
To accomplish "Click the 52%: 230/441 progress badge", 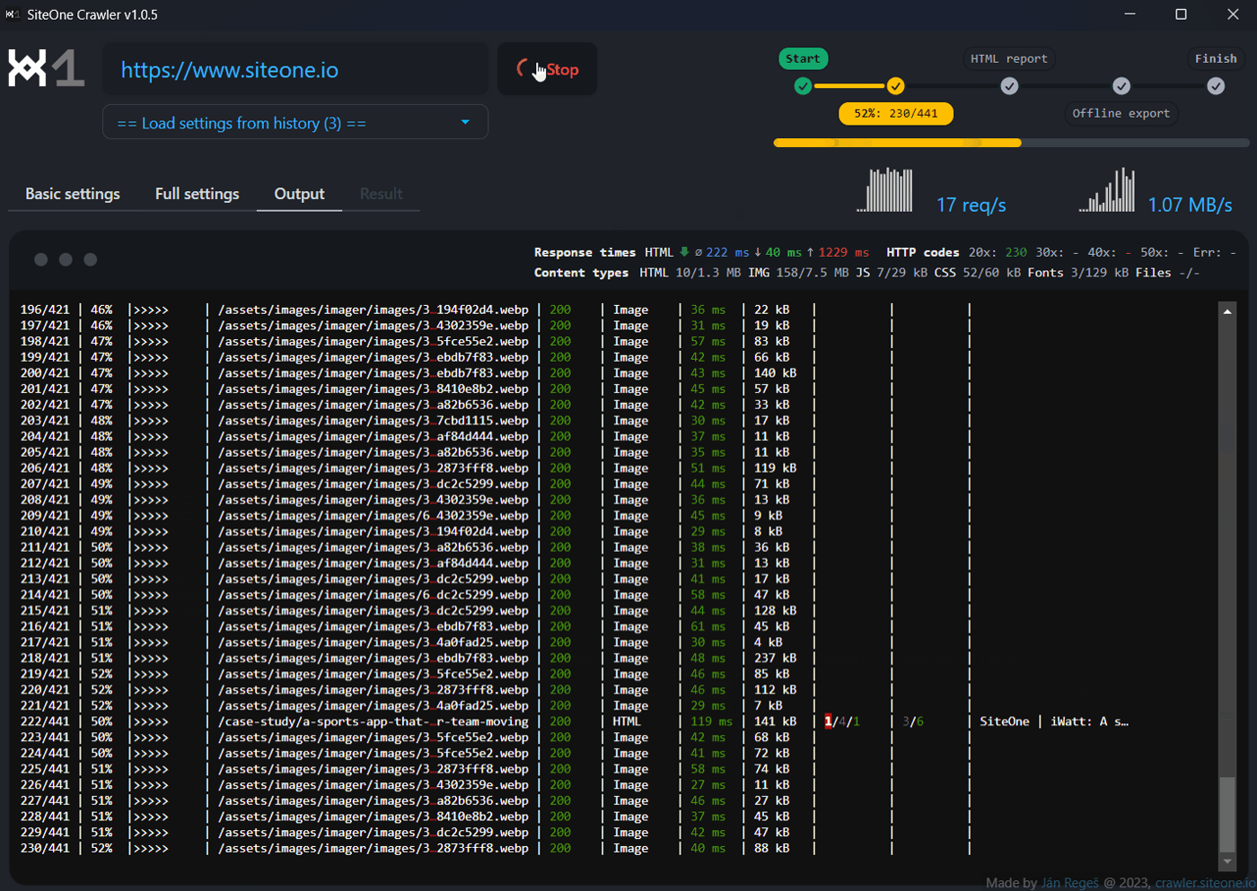I will 895,113.
